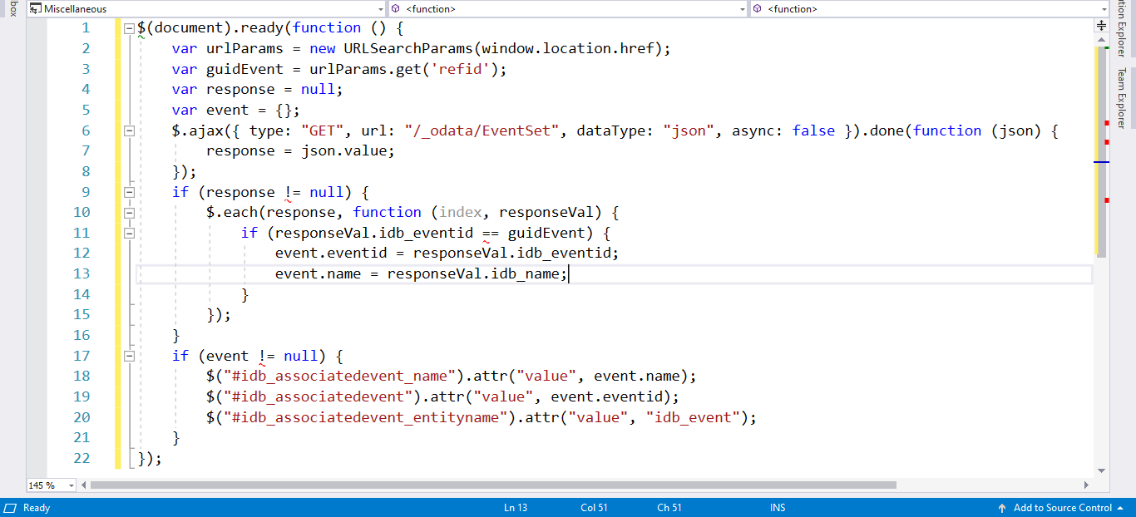Click the horizontal scrollbar right arrow

tap(1088, 485)
